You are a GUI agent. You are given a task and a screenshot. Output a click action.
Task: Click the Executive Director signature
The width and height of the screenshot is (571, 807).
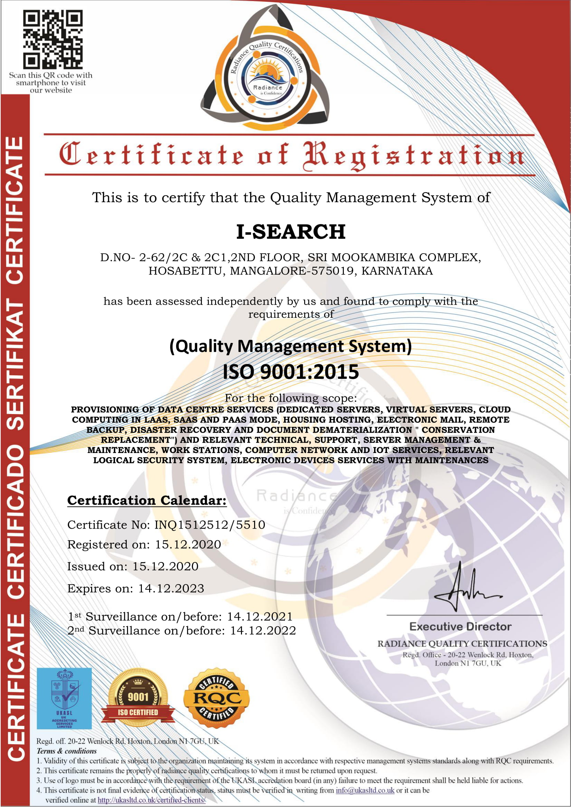pyautogui.click(x=468, y=587)
